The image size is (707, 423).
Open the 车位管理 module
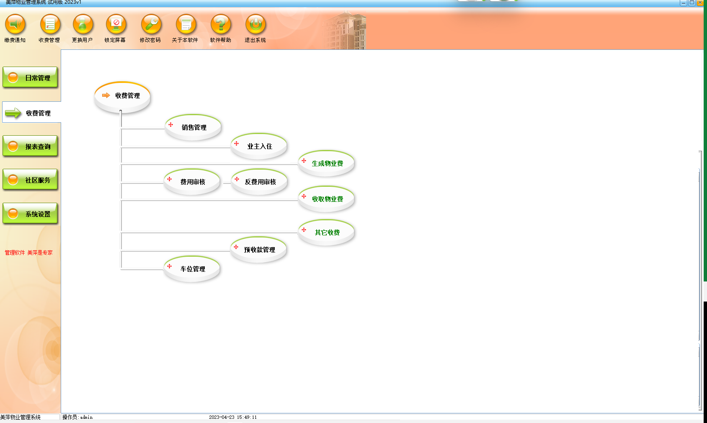(192, 268)
